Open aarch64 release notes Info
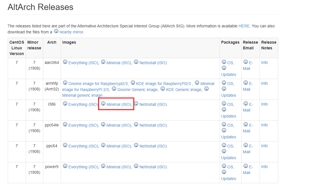 tap(264, 63)
